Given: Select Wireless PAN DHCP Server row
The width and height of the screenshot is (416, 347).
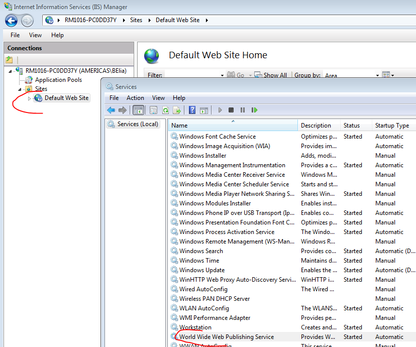Looking at the screenshot, I should coord(292,298).
